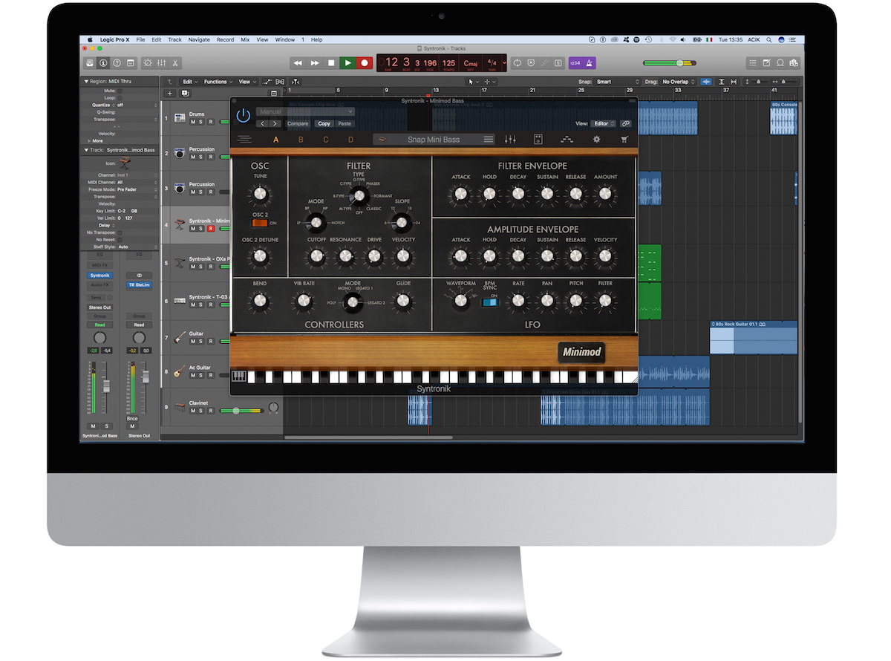Viewport: 891px width, 661px height.
Task: Open Syntronik's settings gear icon
Action: point(595,139)
